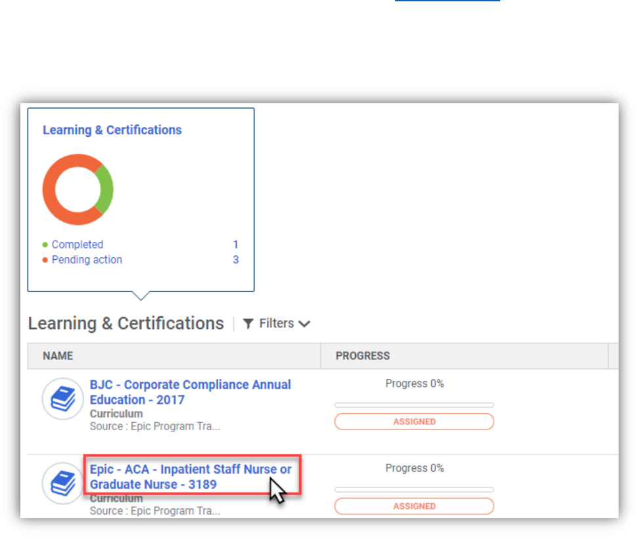Click the books icon for BJC Corporate Compliance
This screenshot has width=639, height=538.
point(62,399)
